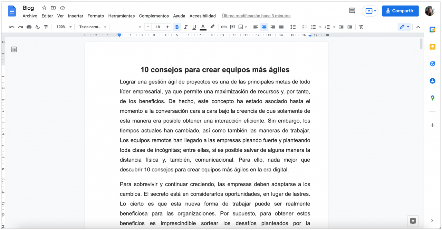Star the Blog document
The image size is (442, 230).
coord(44,8)
